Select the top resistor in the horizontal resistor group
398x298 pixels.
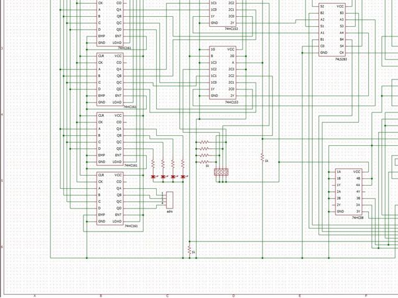click(205, 142)
